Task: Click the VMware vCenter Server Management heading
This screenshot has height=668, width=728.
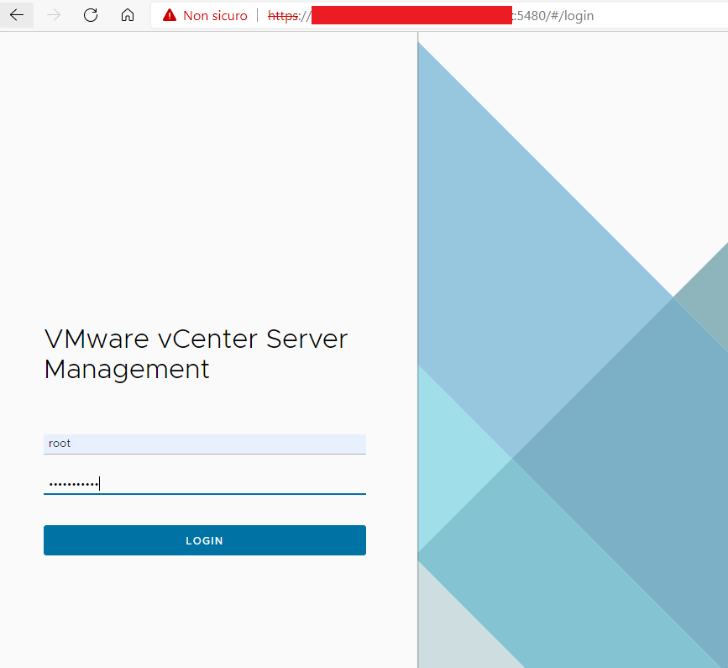Action: (196, 354)
